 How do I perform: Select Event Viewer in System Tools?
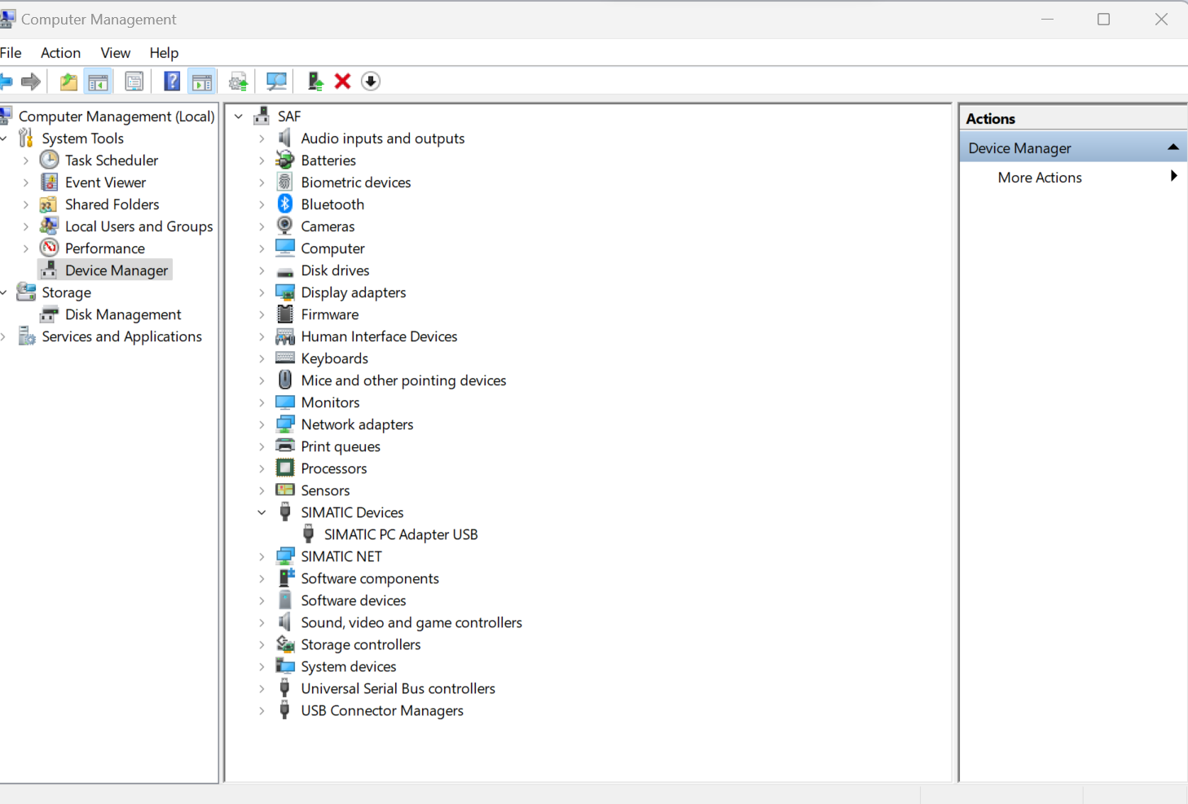[105, 182]
